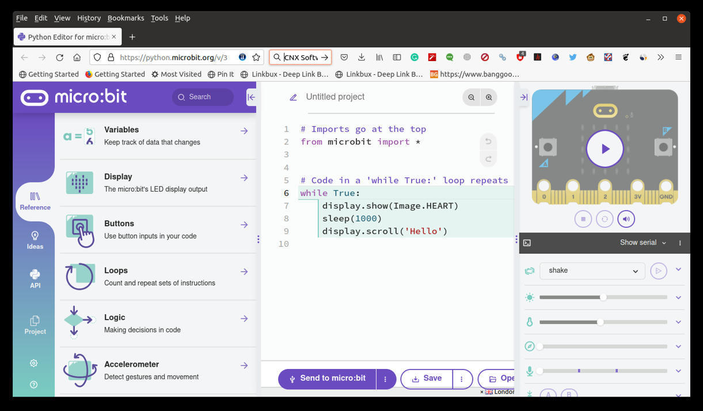Click the zoom in magnifier in editor
Screen dimensions: 703x411
(x=489, y=97)
